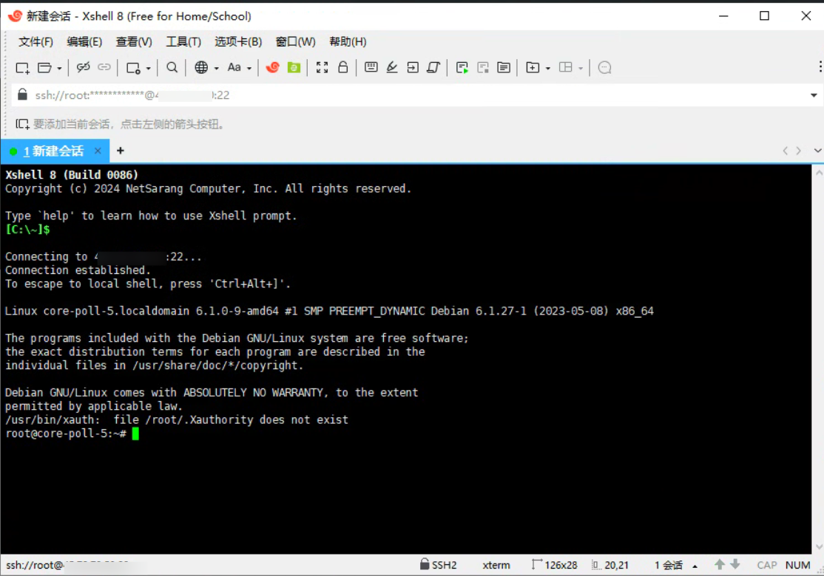824x576 pixels.
Task: Click the Xftp green toolbar icon
Action: 294,68
